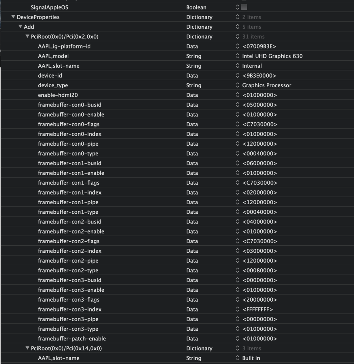Click the Graphics Processor string value

[x=266, y=85]
